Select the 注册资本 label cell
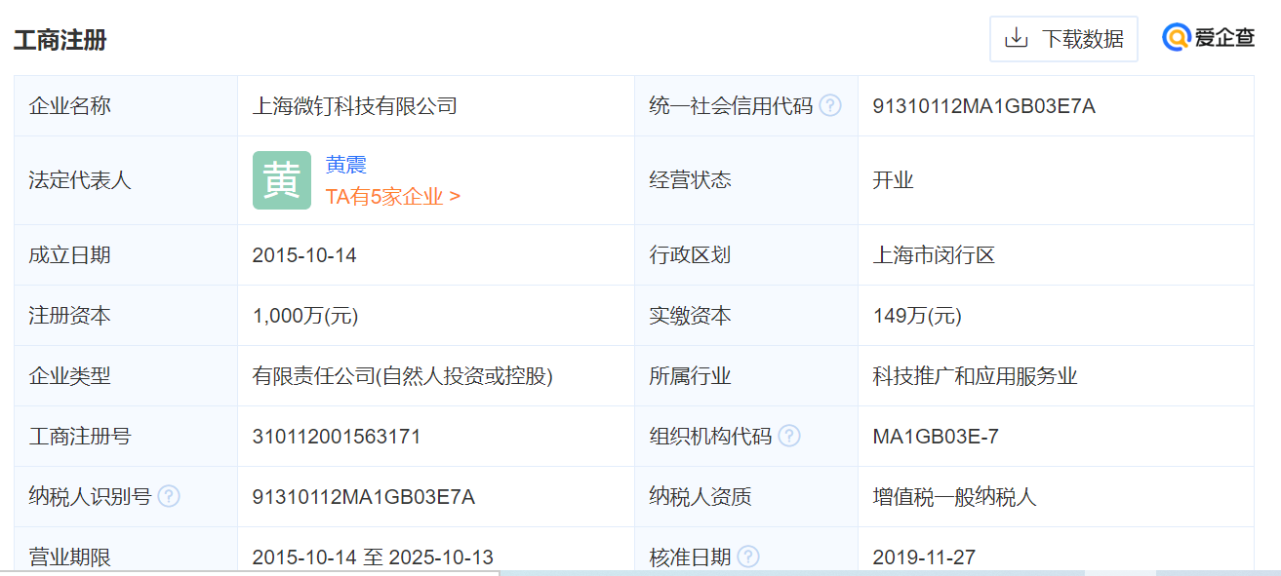1281x576 pixels. point(126,316)
